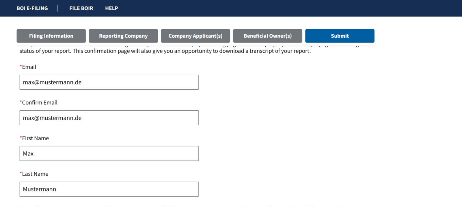Select the First Name text box
Screen dimensions: 462x207
coord(109,154)
